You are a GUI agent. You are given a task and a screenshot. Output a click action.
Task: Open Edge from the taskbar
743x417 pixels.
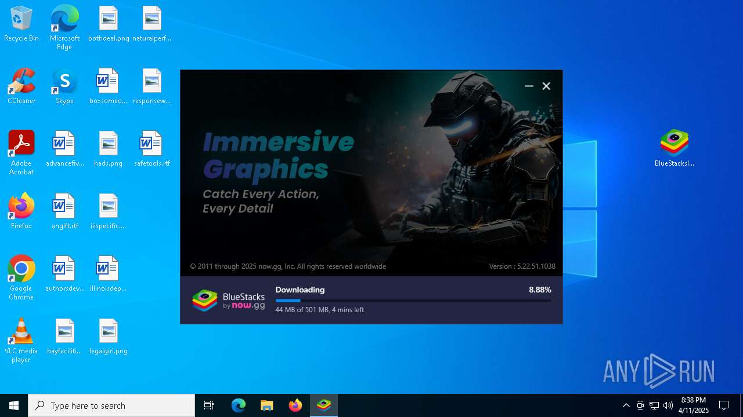(239, 405)
